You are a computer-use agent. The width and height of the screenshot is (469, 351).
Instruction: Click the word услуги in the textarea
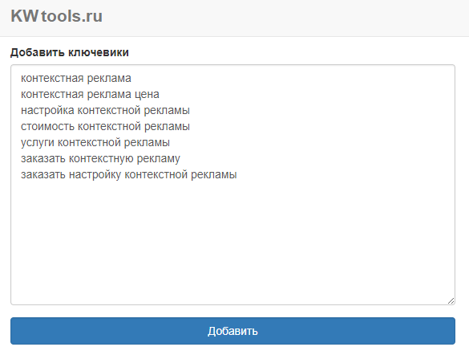point(38,143)
